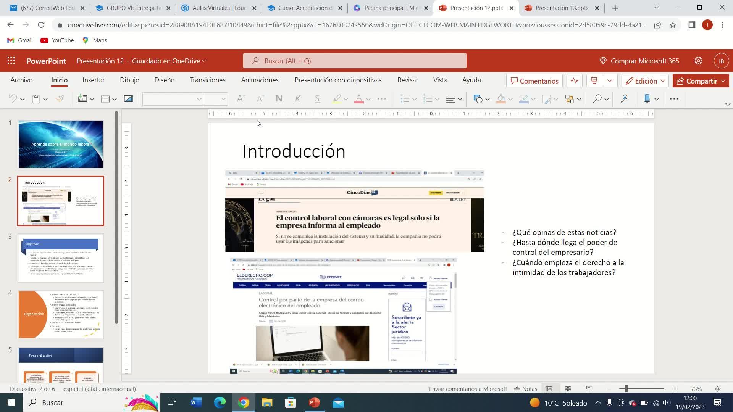Viewport: 733px width, 412px height.
Task: Click the Designer magic wand icon
Action: pos(624,99)
